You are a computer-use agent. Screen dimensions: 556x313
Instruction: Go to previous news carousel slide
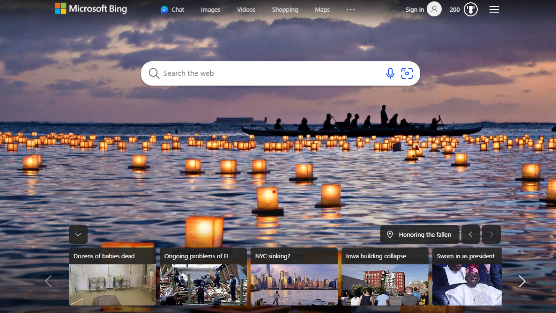click(49, 281)
